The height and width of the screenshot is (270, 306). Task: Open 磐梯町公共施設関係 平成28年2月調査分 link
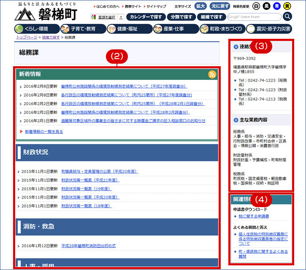(x=125, y=112)
